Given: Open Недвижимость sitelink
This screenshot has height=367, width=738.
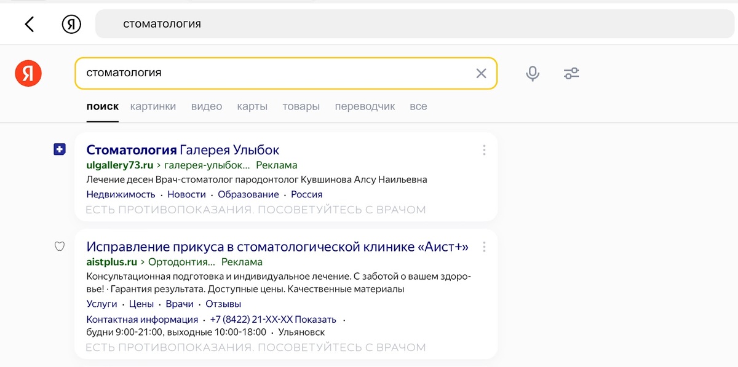Looking at the screenshot, I should point(121,194).
